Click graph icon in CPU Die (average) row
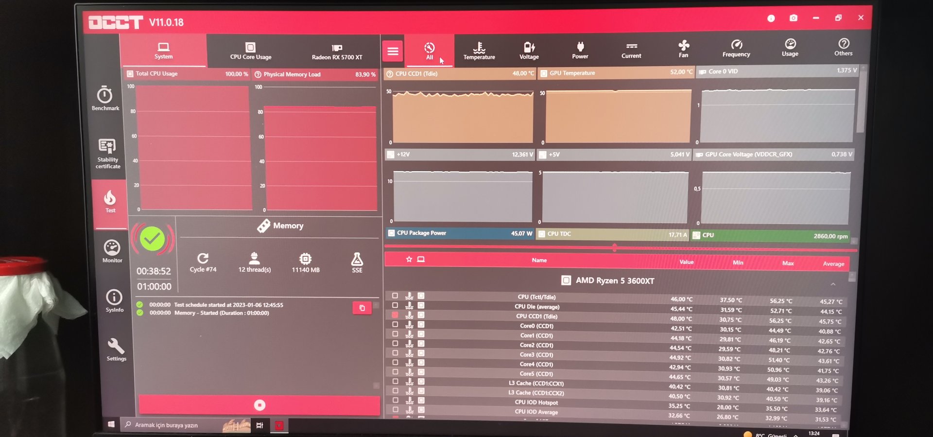Screen dimensions: 933x437 421,306
